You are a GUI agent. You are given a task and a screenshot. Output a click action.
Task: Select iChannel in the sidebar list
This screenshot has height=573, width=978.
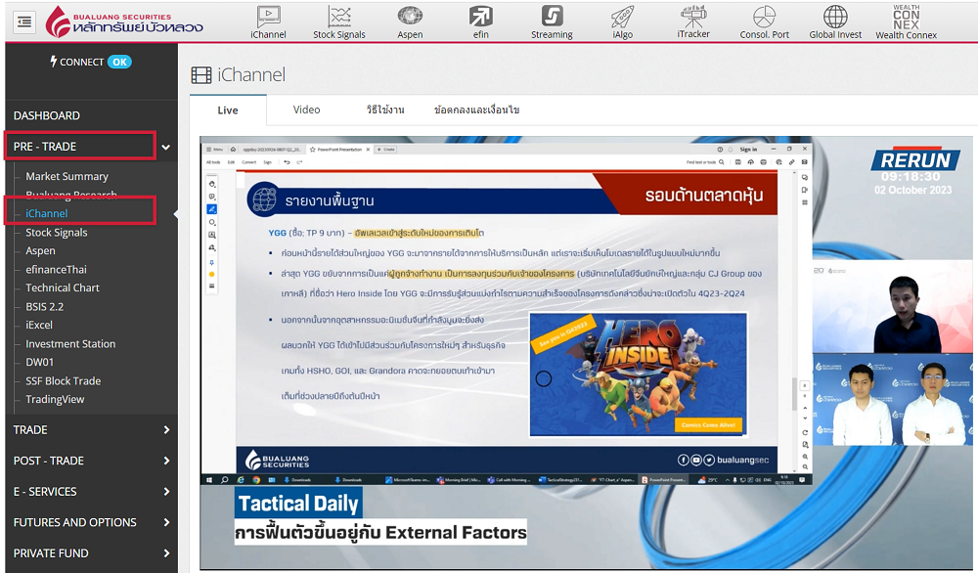tap(47, 213)
